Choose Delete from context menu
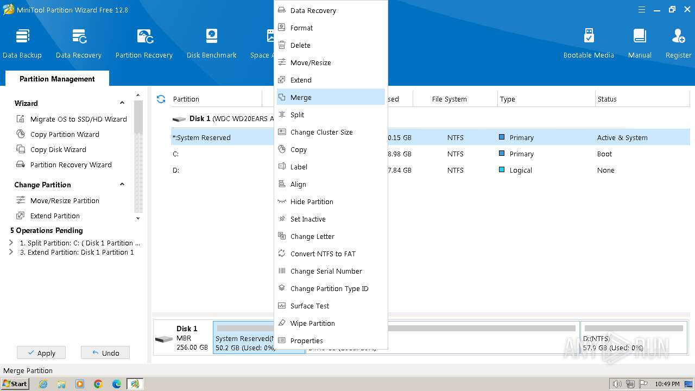Viewport: 695px width, 391px height. [331, 45]
